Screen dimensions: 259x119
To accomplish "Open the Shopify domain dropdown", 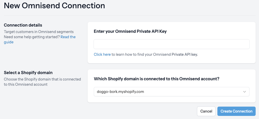I will click(171, 92).
